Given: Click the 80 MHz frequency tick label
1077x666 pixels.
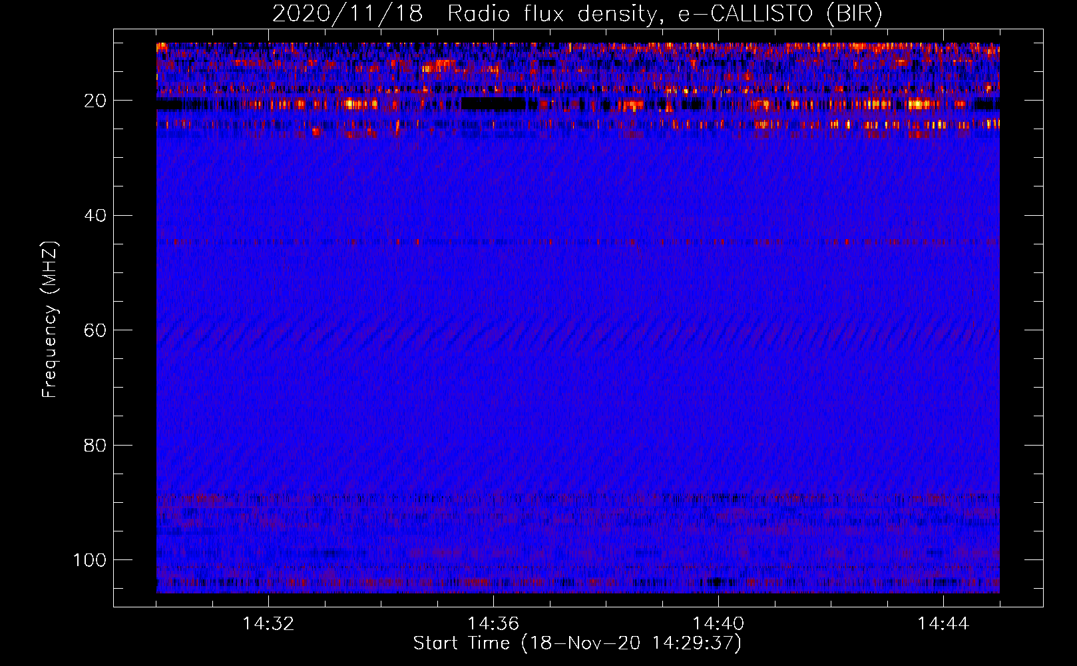Looking at the screenshot, I should point(95,445).
